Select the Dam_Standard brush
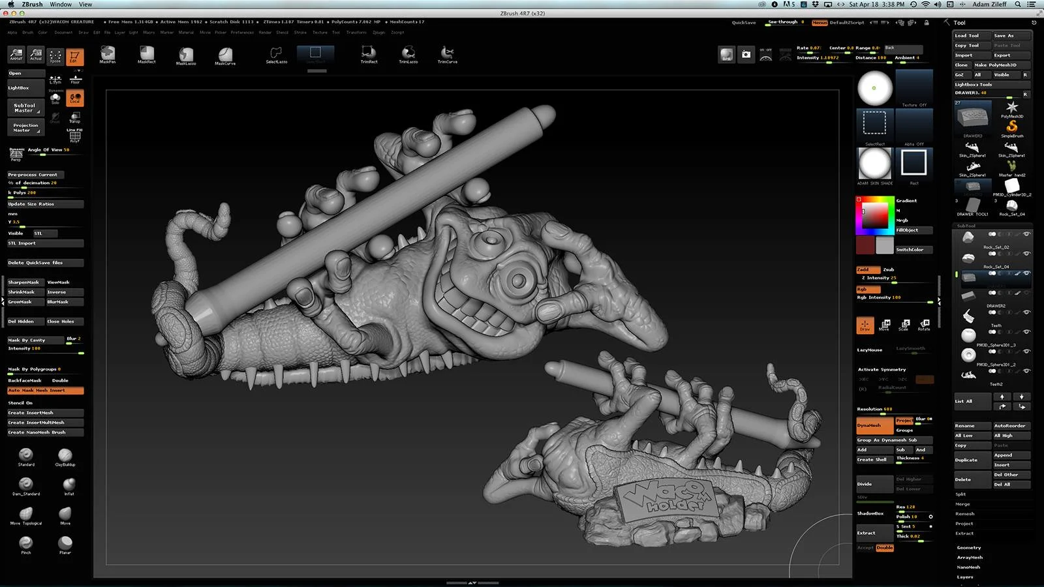1044x587 pixels. pyautogui.click(x=26, y=486)
